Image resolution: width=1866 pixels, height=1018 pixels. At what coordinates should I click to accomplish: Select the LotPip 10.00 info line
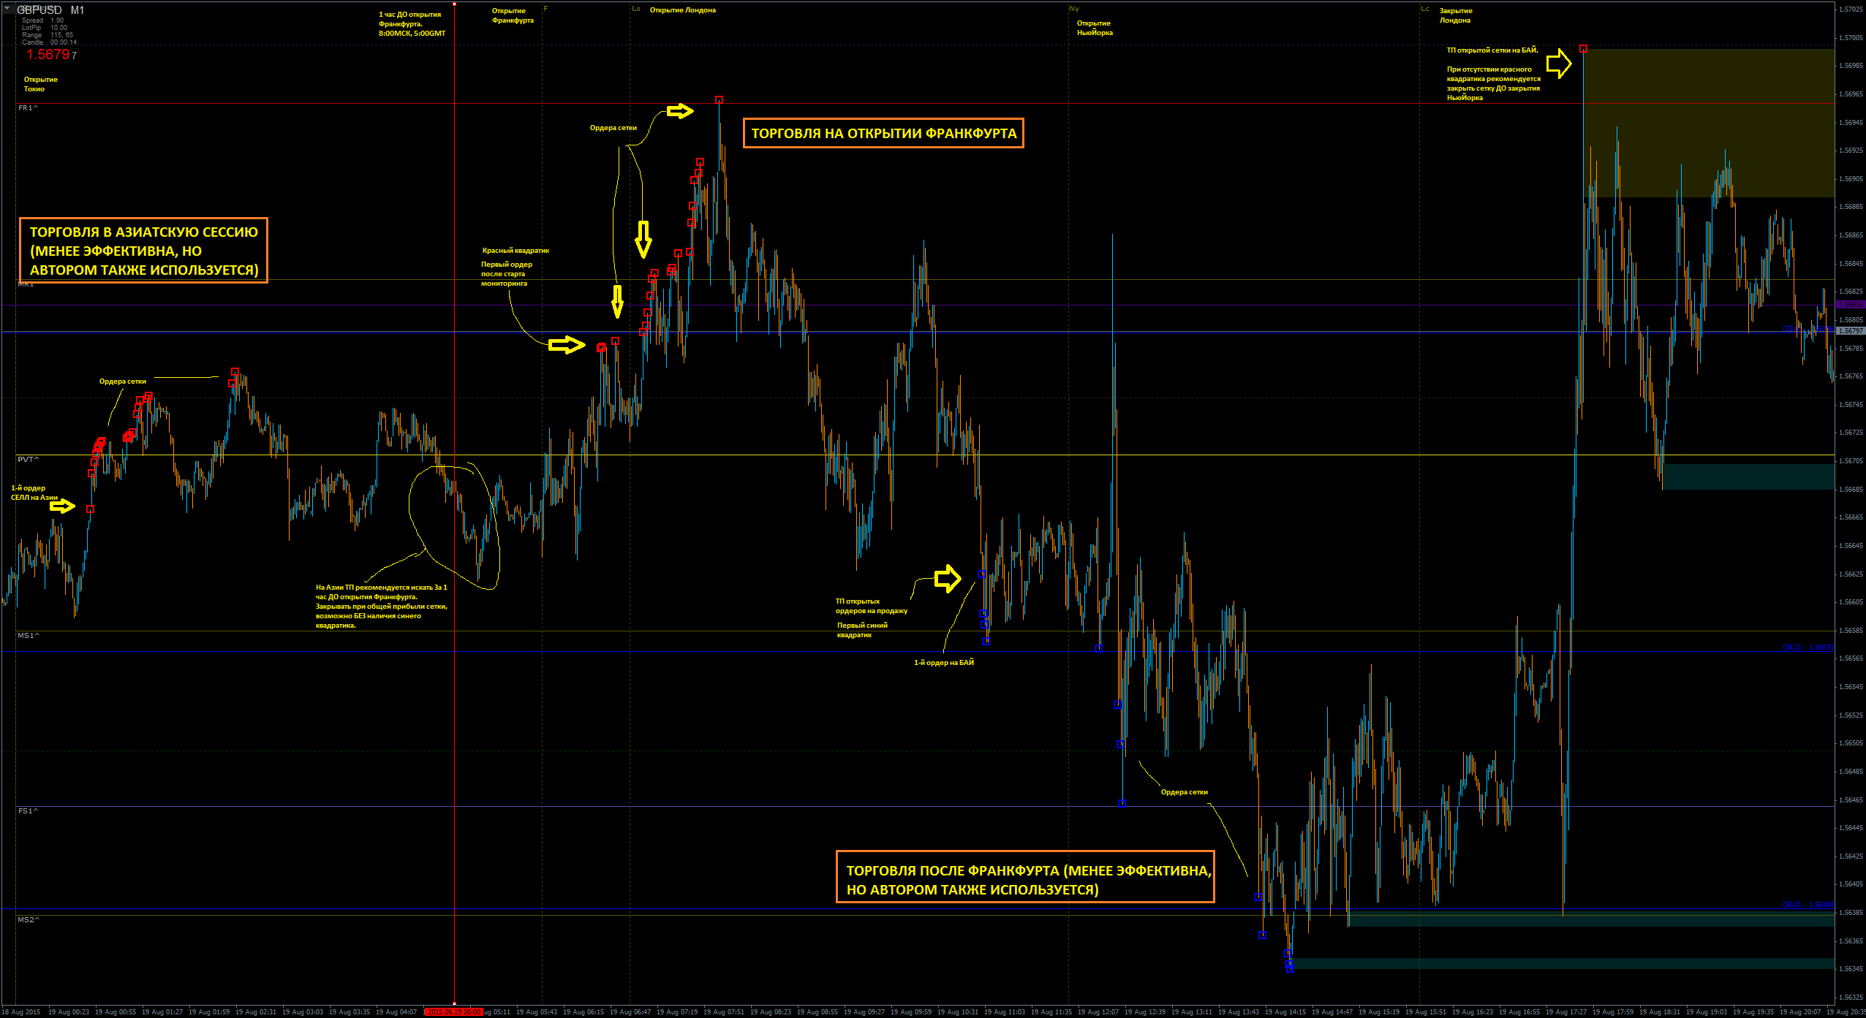[x=45, y=28]
